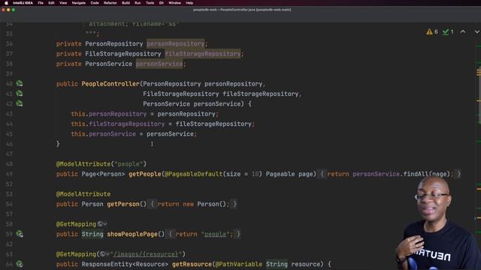Screen dimensions: 481x270
Task: Open the Git menu
Action: click(162, 3)
